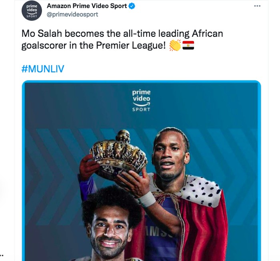Click the prime video sport logo in image

[x=141, y=100]
